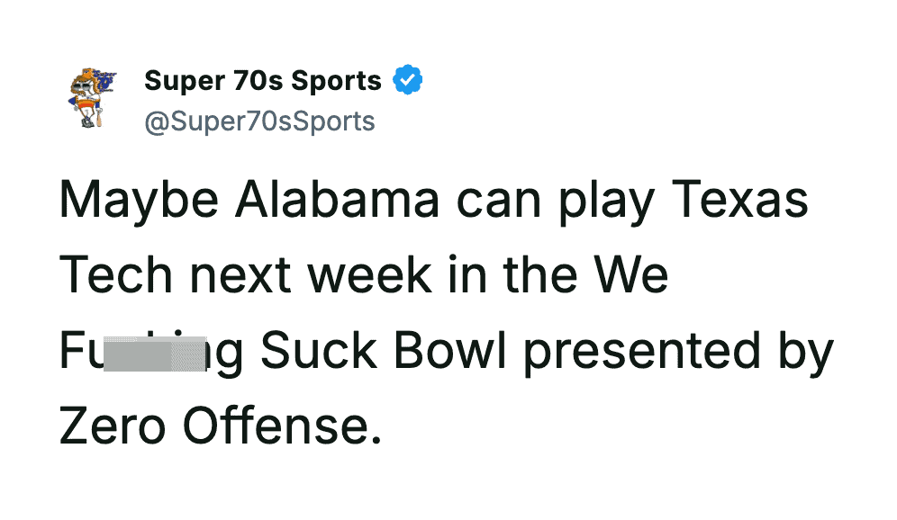Open the Super 70s Sports display name
This screenshot has height=520, width=897.
(x=262, y=81)
